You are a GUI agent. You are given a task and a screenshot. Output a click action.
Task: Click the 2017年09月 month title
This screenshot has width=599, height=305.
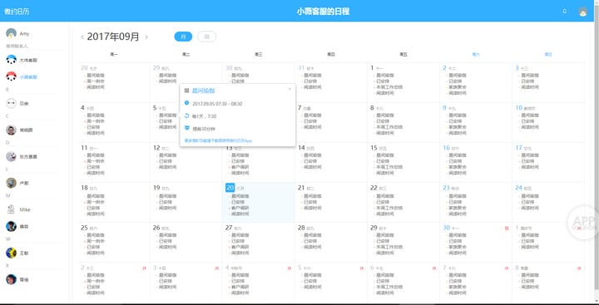[x=113, y=37]
